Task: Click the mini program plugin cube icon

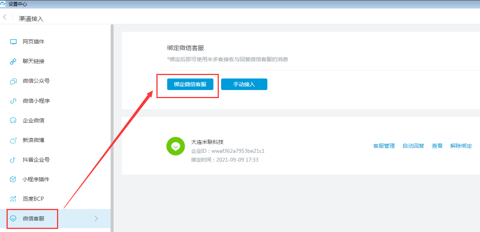Action: point(13,180)
